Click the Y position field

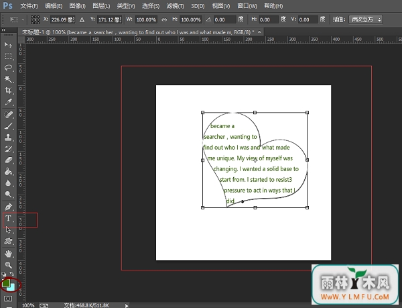coord(110,19)
